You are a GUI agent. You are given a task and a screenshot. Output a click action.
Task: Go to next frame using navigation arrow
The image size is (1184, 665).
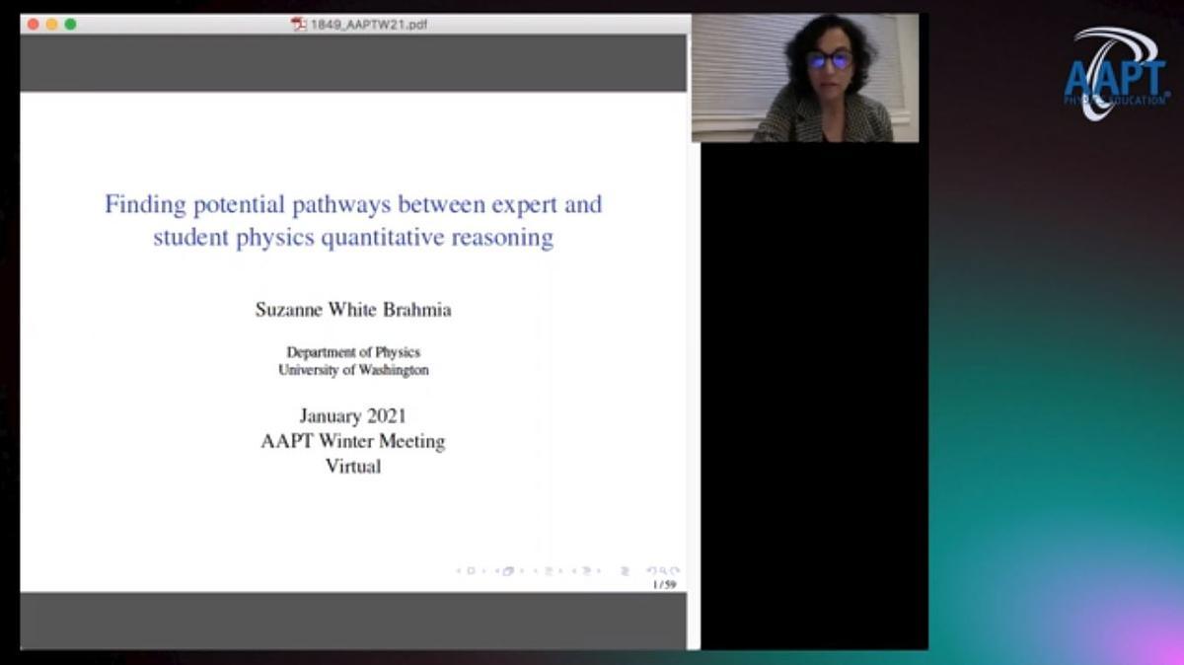tap(521, 570)
